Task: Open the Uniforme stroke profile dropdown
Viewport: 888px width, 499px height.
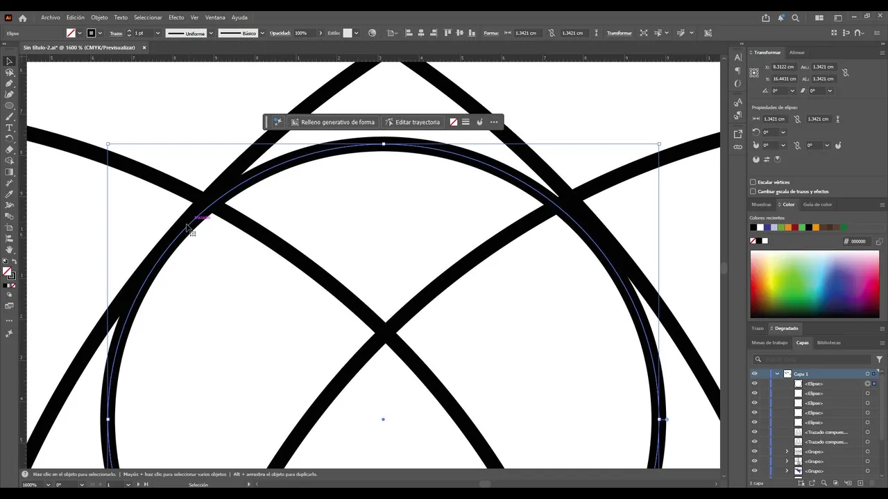Action: tap(211, 33)
